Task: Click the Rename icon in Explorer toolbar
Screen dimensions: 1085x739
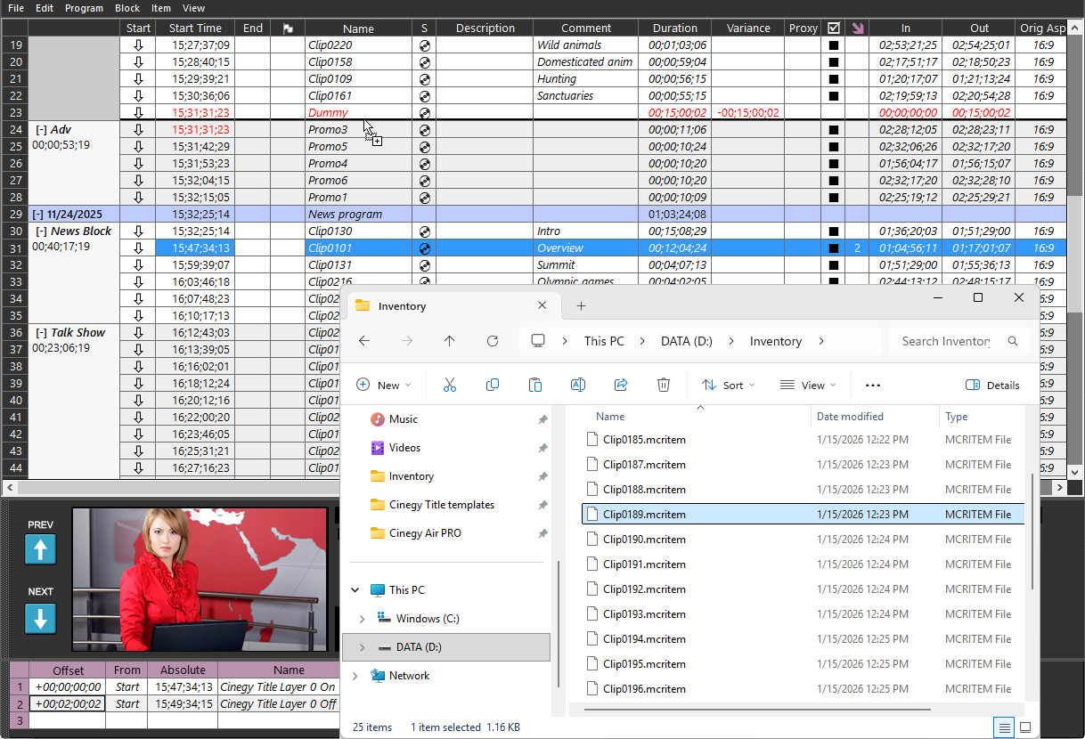Action: click(x=577, y=385)
